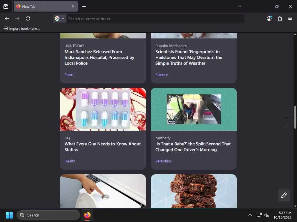297x222 pixels.
Task: Close the New Tab tab
Action: point(73,6)
